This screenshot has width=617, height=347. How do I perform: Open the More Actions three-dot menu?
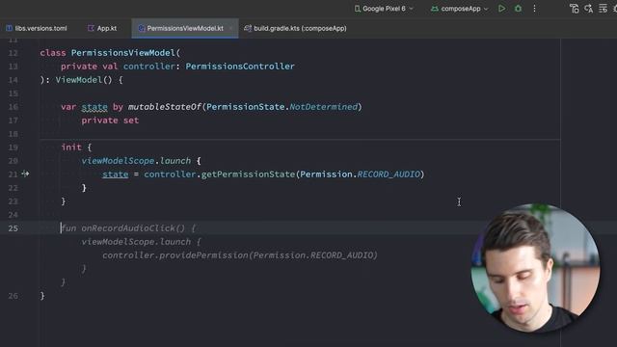coord(534,9)
